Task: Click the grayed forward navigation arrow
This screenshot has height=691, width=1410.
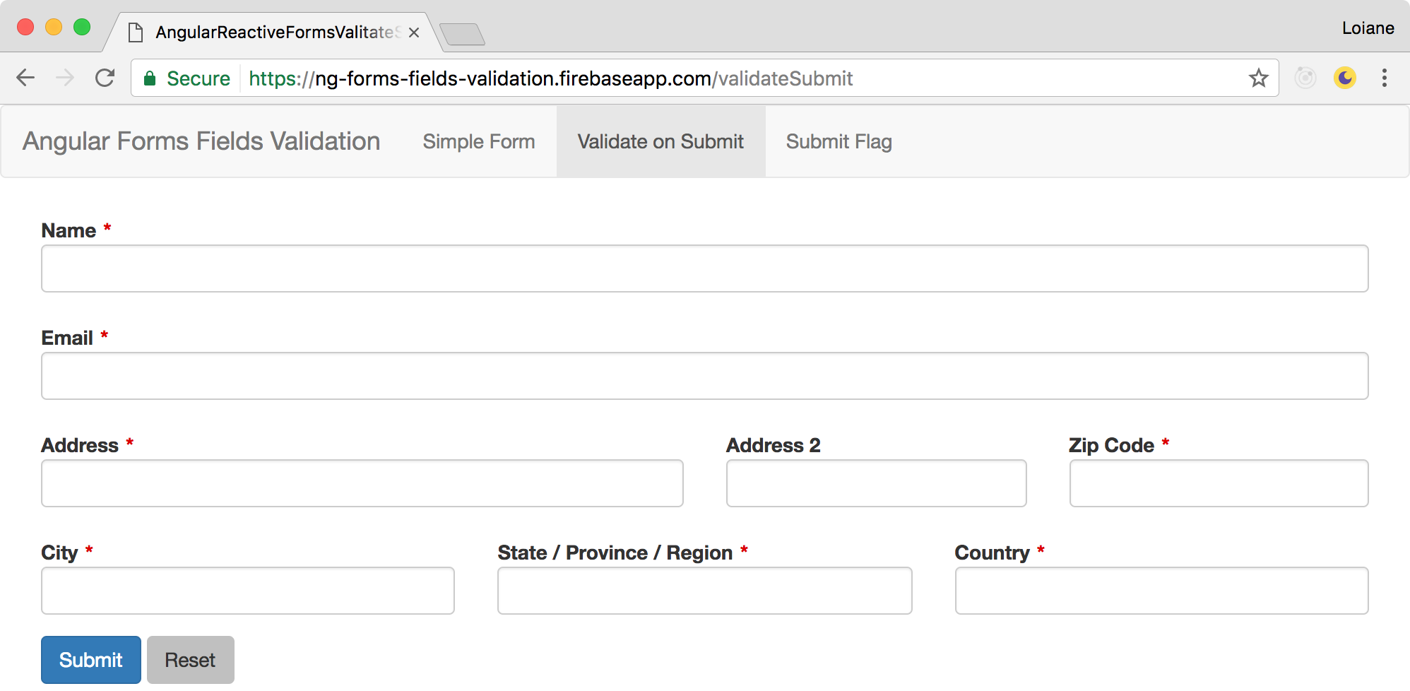Action: tap(66, 78)
